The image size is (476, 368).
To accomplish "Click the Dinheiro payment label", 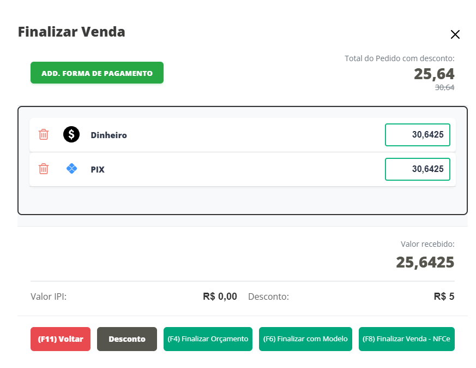I will [109, 135].
